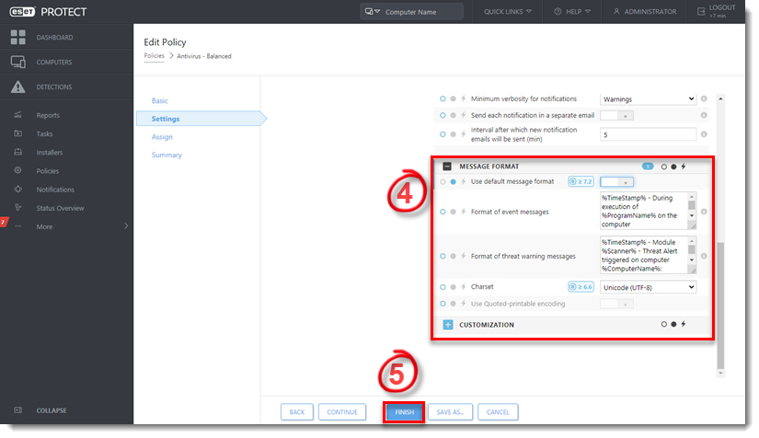Viewport: 759px width, 438px height.
Task: Click the Reports chart icon
Action: 17,115
